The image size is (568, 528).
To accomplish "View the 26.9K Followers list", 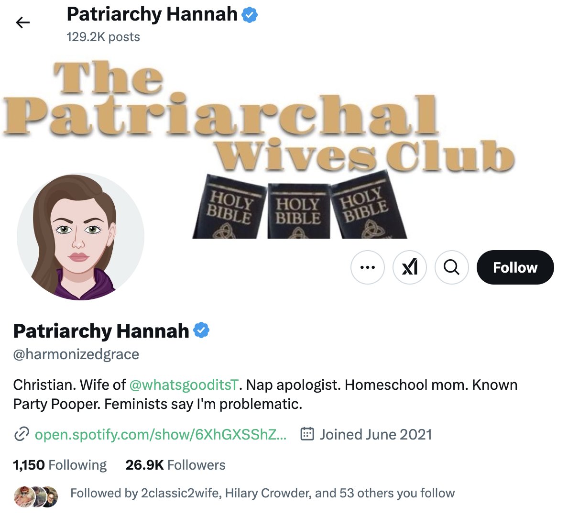I will (x=175, y=465).
